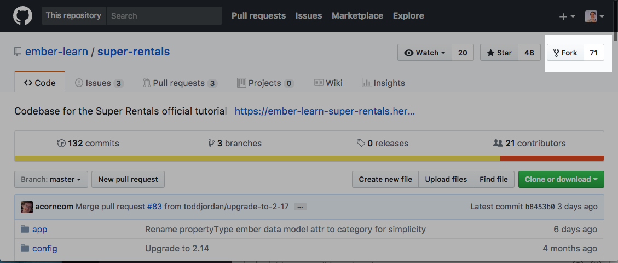Open the Clone or download dropdown
Viewport: 618px width, 263px height.
(x=561, y=179)
